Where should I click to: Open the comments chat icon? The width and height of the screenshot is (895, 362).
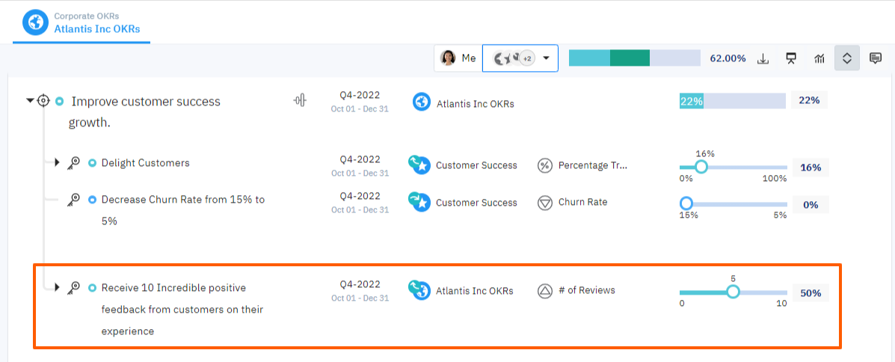(x=876, y=58)
